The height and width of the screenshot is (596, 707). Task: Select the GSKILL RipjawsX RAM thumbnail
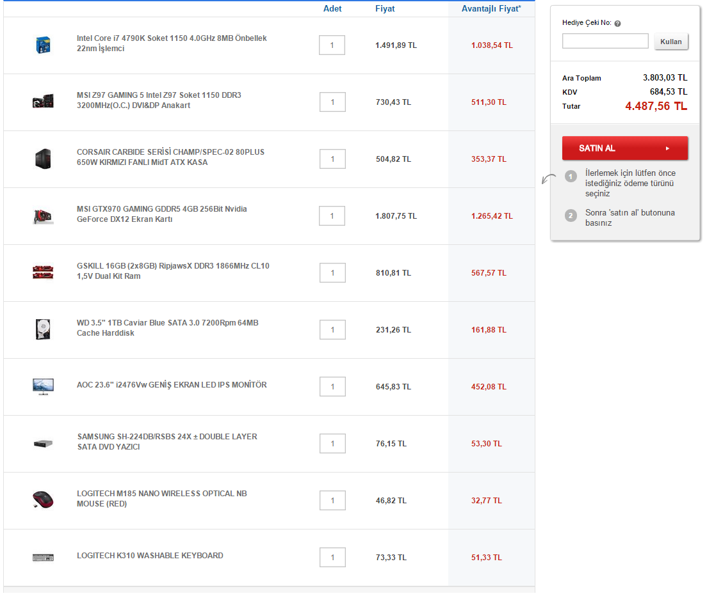[x=43, y=272]
